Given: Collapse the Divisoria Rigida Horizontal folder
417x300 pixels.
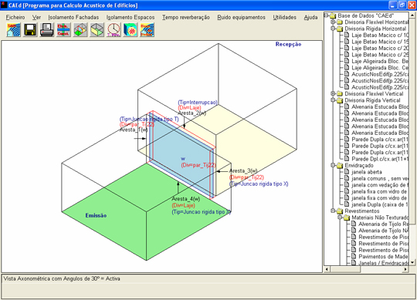Looking at the screenshot, I should coord(333,29).
